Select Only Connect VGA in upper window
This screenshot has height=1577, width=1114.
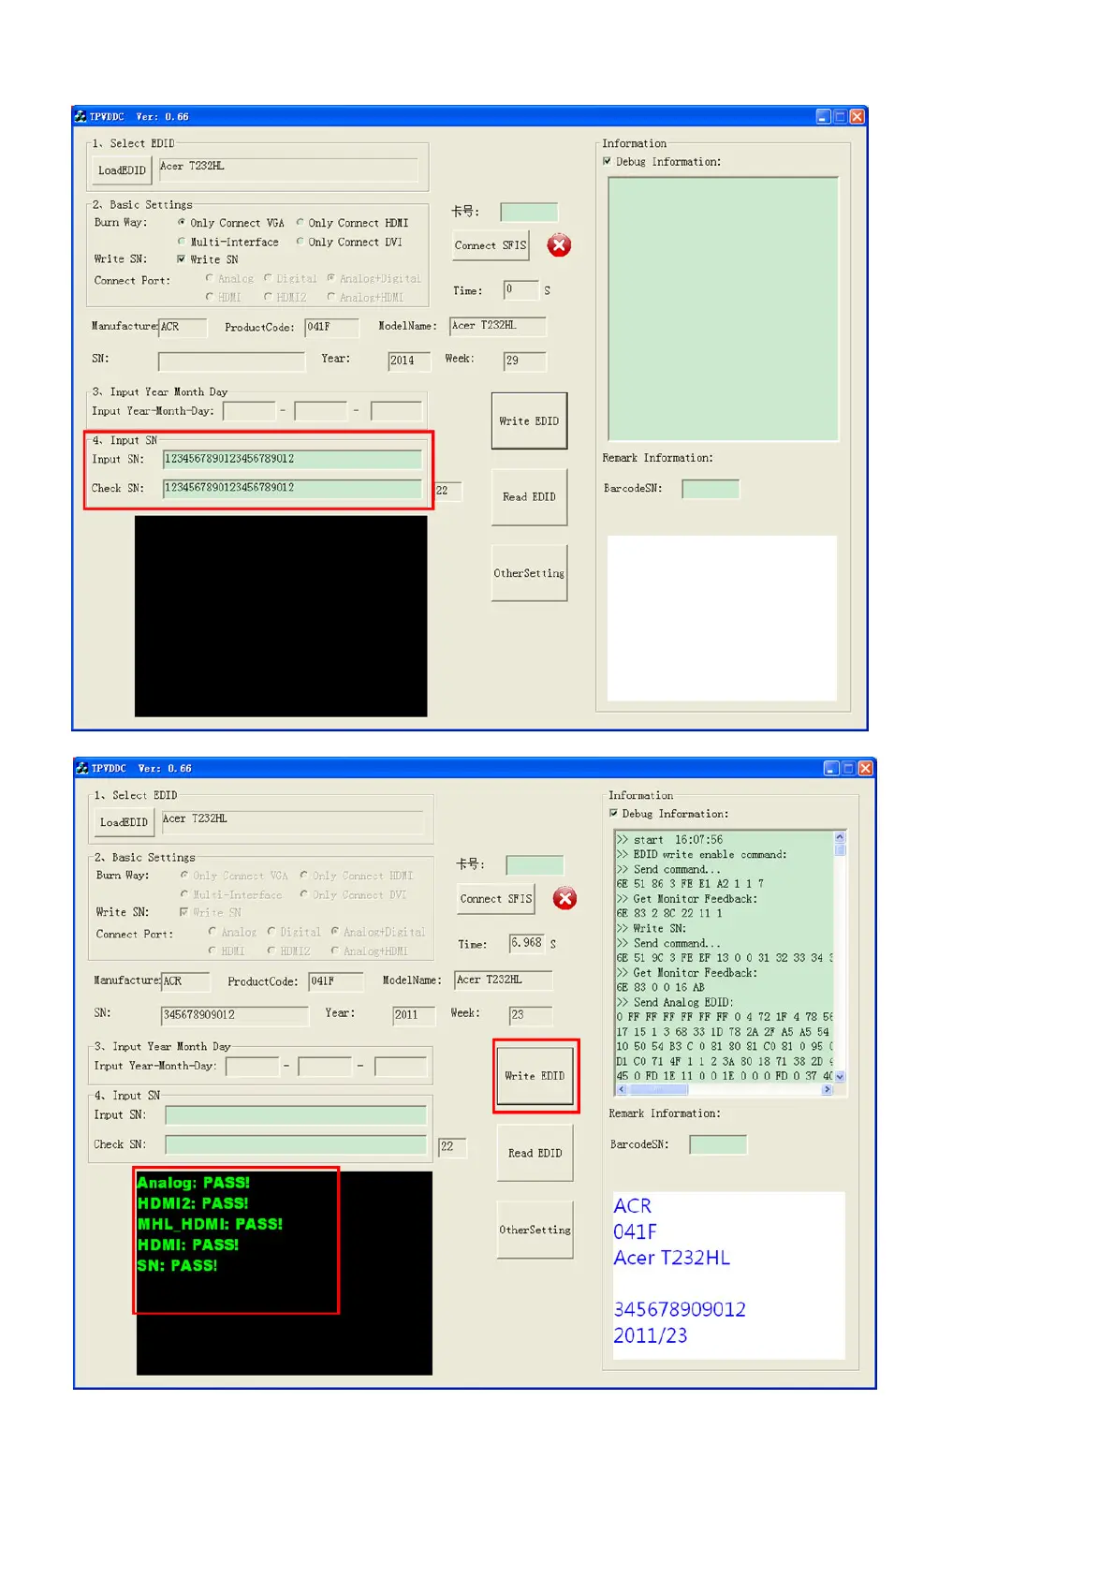pos(230,223)
